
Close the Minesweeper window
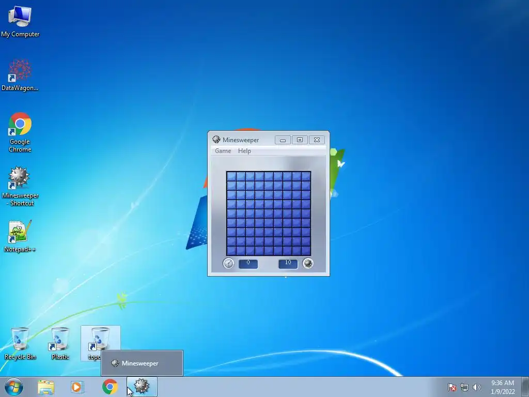317,140
